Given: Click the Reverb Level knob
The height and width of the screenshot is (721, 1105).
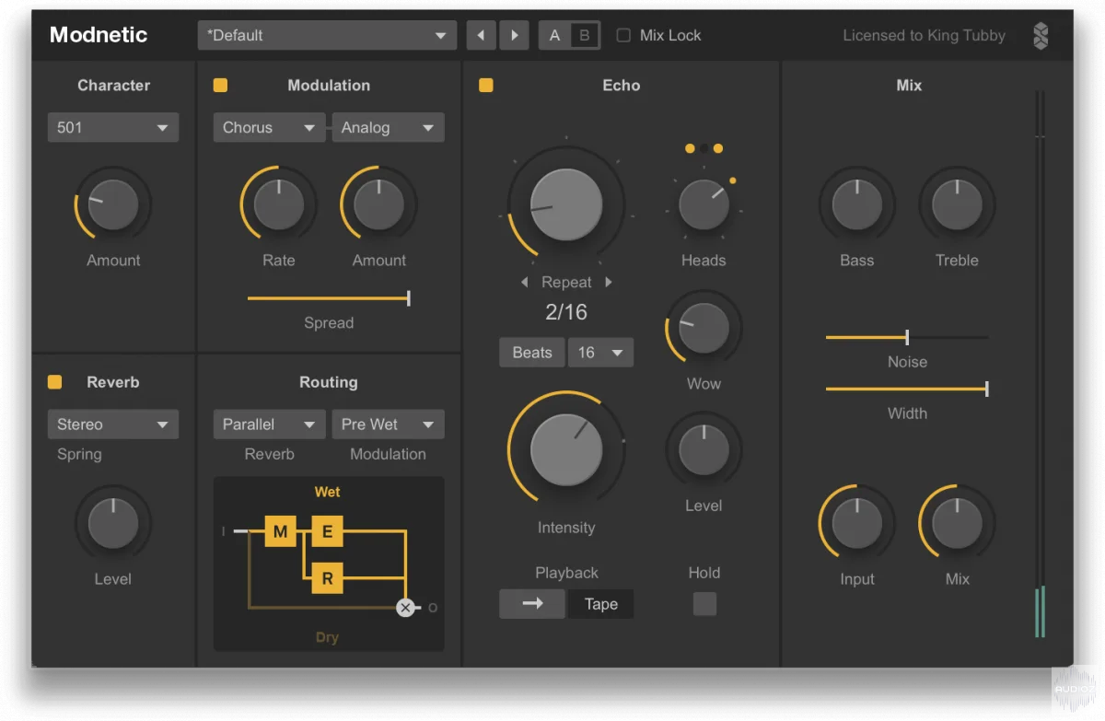Looking at the screenshot, I should pyautogui.click(x=113, y=523).
